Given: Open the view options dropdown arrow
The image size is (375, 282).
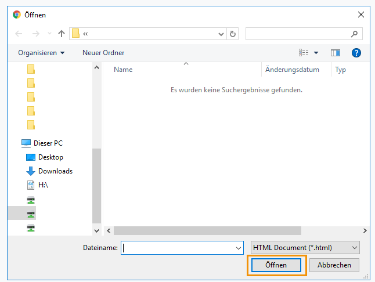Looking at the screenshot, I should [x=316, y=53].
